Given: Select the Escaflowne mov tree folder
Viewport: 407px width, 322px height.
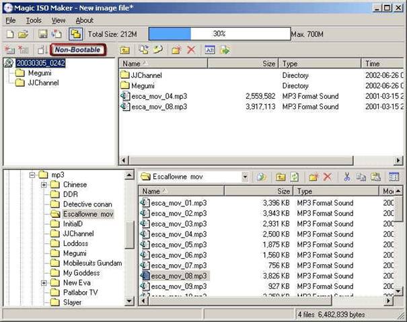Looking at the screenshot, I should point(88,214).
